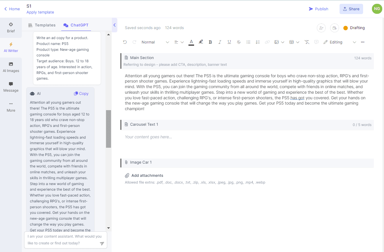The width and height of the screenshot is (384, 252).
Task: Select the highlight color marker tool
Action: pos(201,42)
